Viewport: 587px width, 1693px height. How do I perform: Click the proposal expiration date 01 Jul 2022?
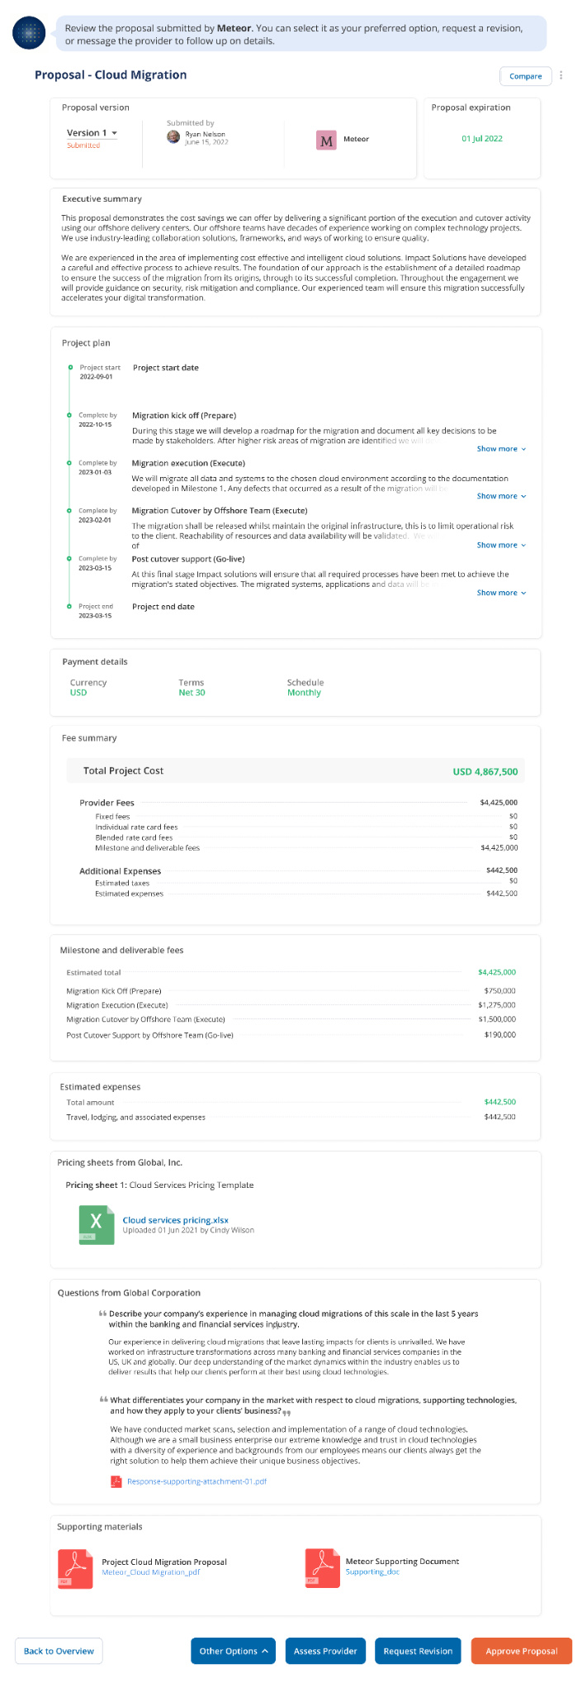point(482,139)
